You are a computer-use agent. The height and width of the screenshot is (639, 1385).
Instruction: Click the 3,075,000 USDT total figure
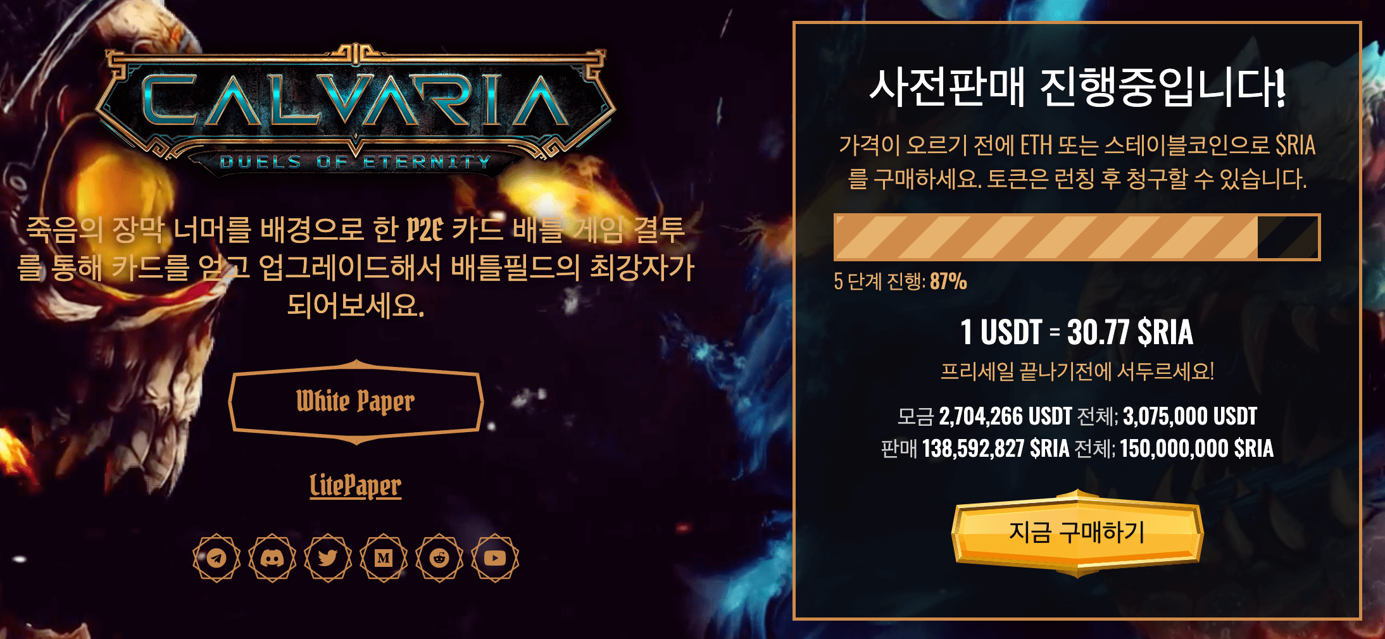pos(1190,416)
